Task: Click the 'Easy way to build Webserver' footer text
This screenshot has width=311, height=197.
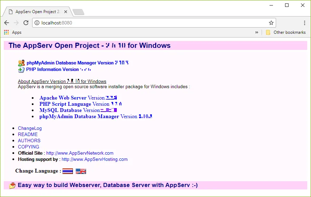Action: [108, 185]
